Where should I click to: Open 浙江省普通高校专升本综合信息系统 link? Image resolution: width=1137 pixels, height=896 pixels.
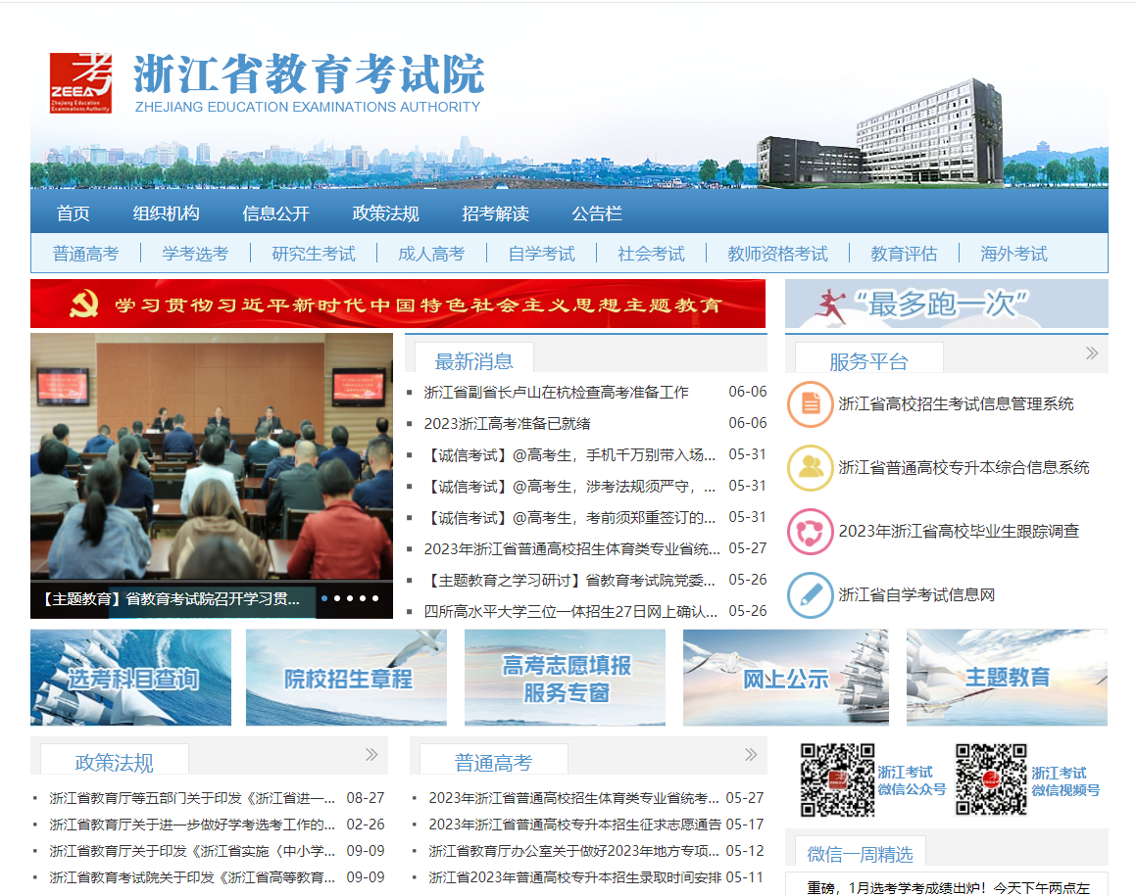(964, 468)
